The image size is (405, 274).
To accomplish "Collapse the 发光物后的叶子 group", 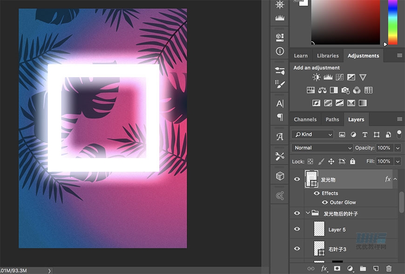I will click(x=308, y=214).
